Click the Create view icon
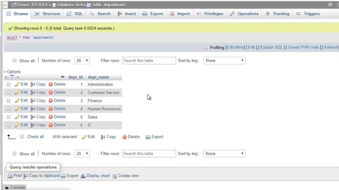The image size is (339, 190). coord(114,176)
